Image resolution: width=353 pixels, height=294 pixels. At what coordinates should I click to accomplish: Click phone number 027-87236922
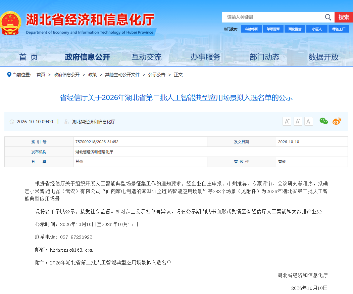coord(76,237)
